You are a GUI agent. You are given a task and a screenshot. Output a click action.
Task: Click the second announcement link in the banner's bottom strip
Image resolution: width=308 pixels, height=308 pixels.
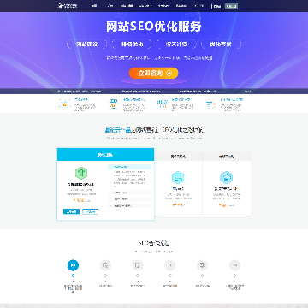(x=141, y=92)
